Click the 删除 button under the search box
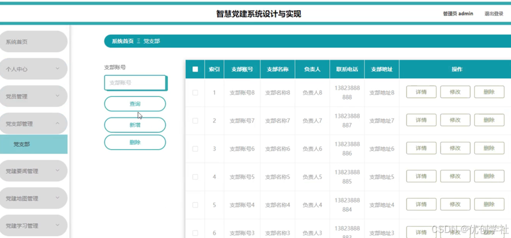Viewport: 511px width, 238px height. tap(135, 142)
